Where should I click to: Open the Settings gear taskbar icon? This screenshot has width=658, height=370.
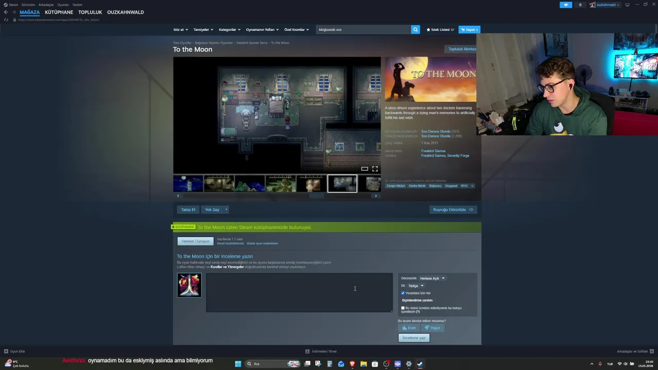pyautogui.click(x=409, y=364)
